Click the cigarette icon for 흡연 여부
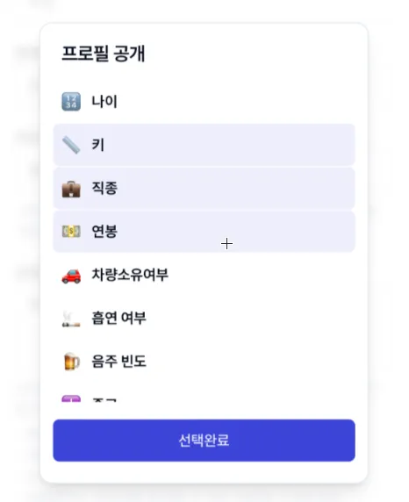Screen dimensions: 409x502 tap(71, 319)
